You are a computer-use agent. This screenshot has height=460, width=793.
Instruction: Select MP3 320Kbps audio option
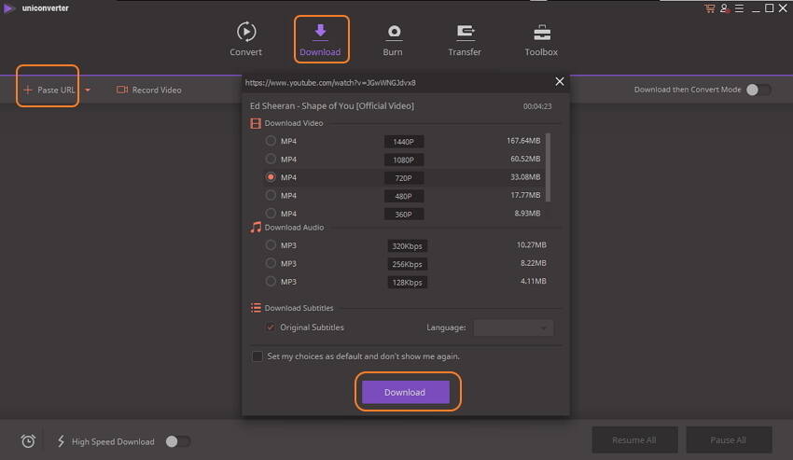coord(271,244)
